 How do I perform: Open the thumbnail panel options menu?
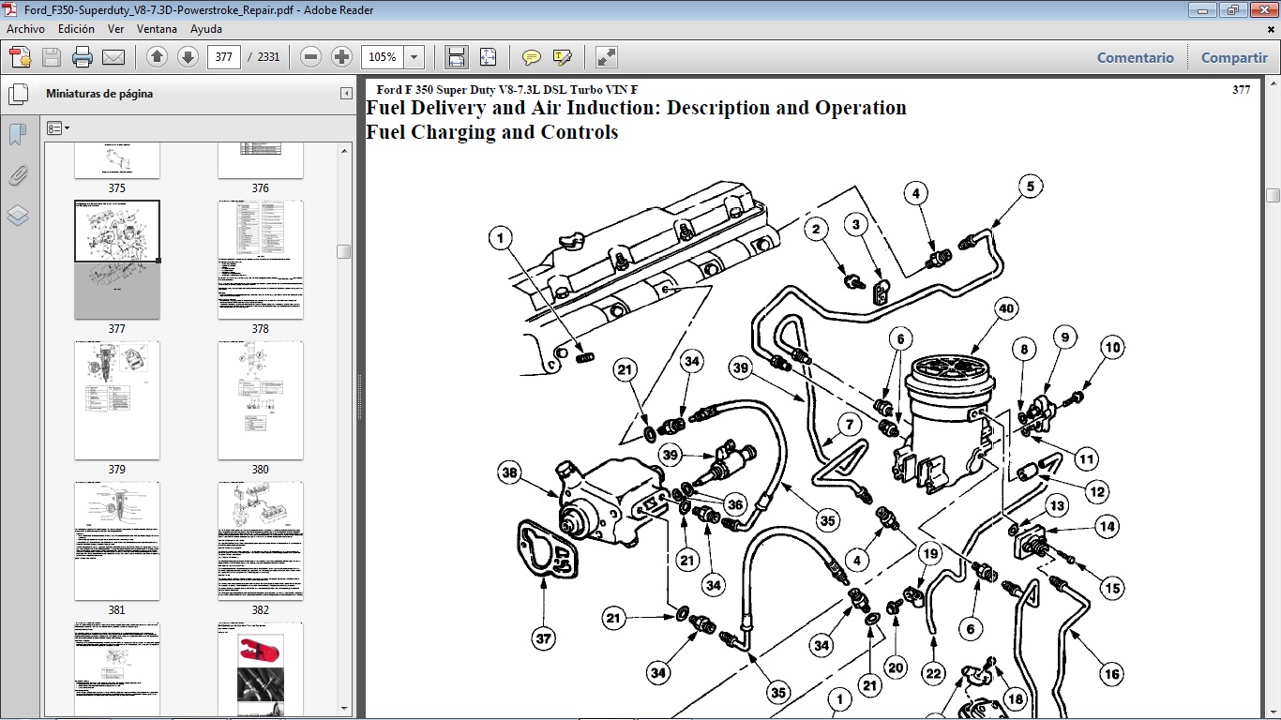click(57, 127)
